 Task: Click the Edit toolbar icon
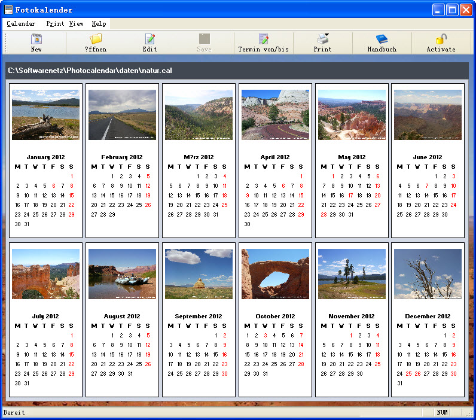pos(149,39)
